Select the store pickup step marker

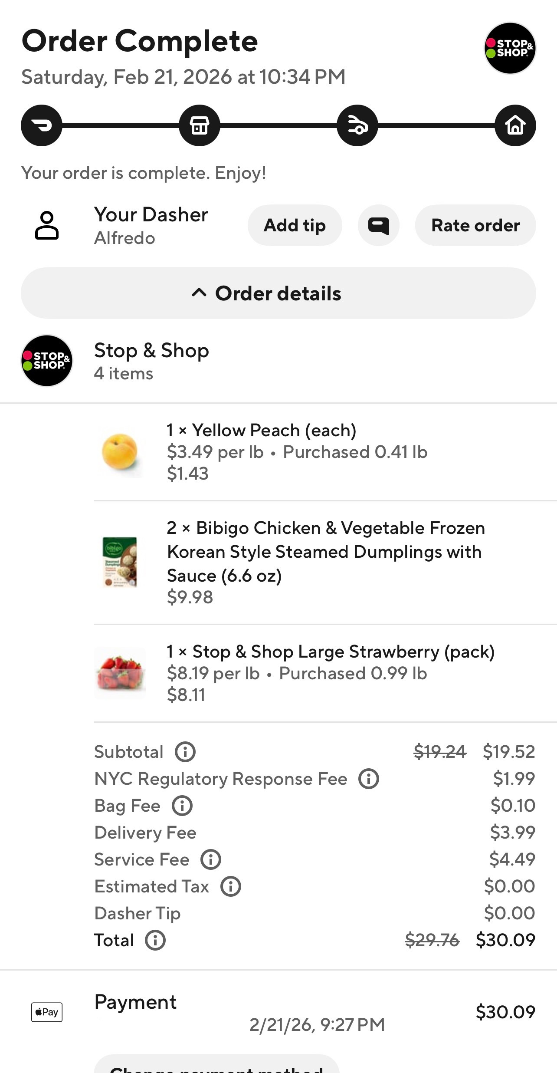[200, 126]
